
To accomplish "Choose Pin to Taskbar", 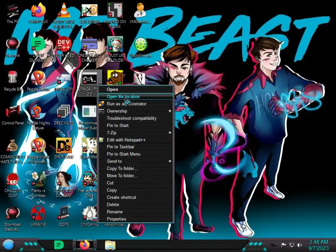I will (x=136, y=147).
